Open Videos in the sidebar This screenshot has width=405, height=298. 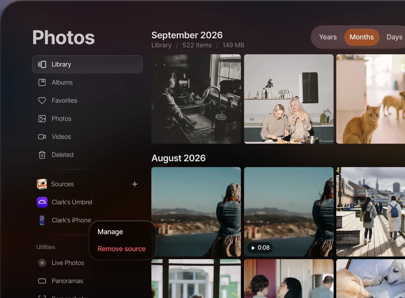pos(87,137)
